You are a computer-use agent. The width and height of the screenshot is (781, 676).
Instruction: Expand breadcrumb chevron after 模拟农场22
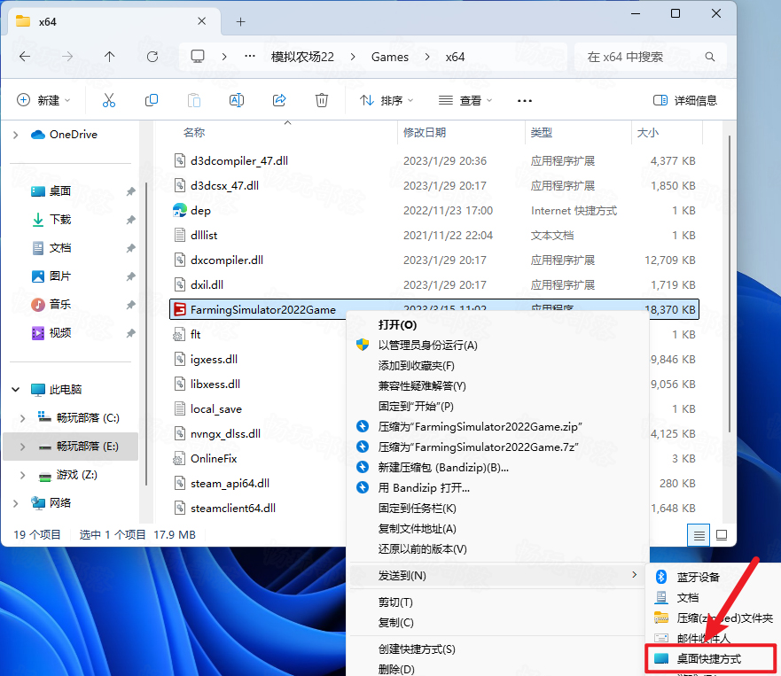[x=353, y=57]
